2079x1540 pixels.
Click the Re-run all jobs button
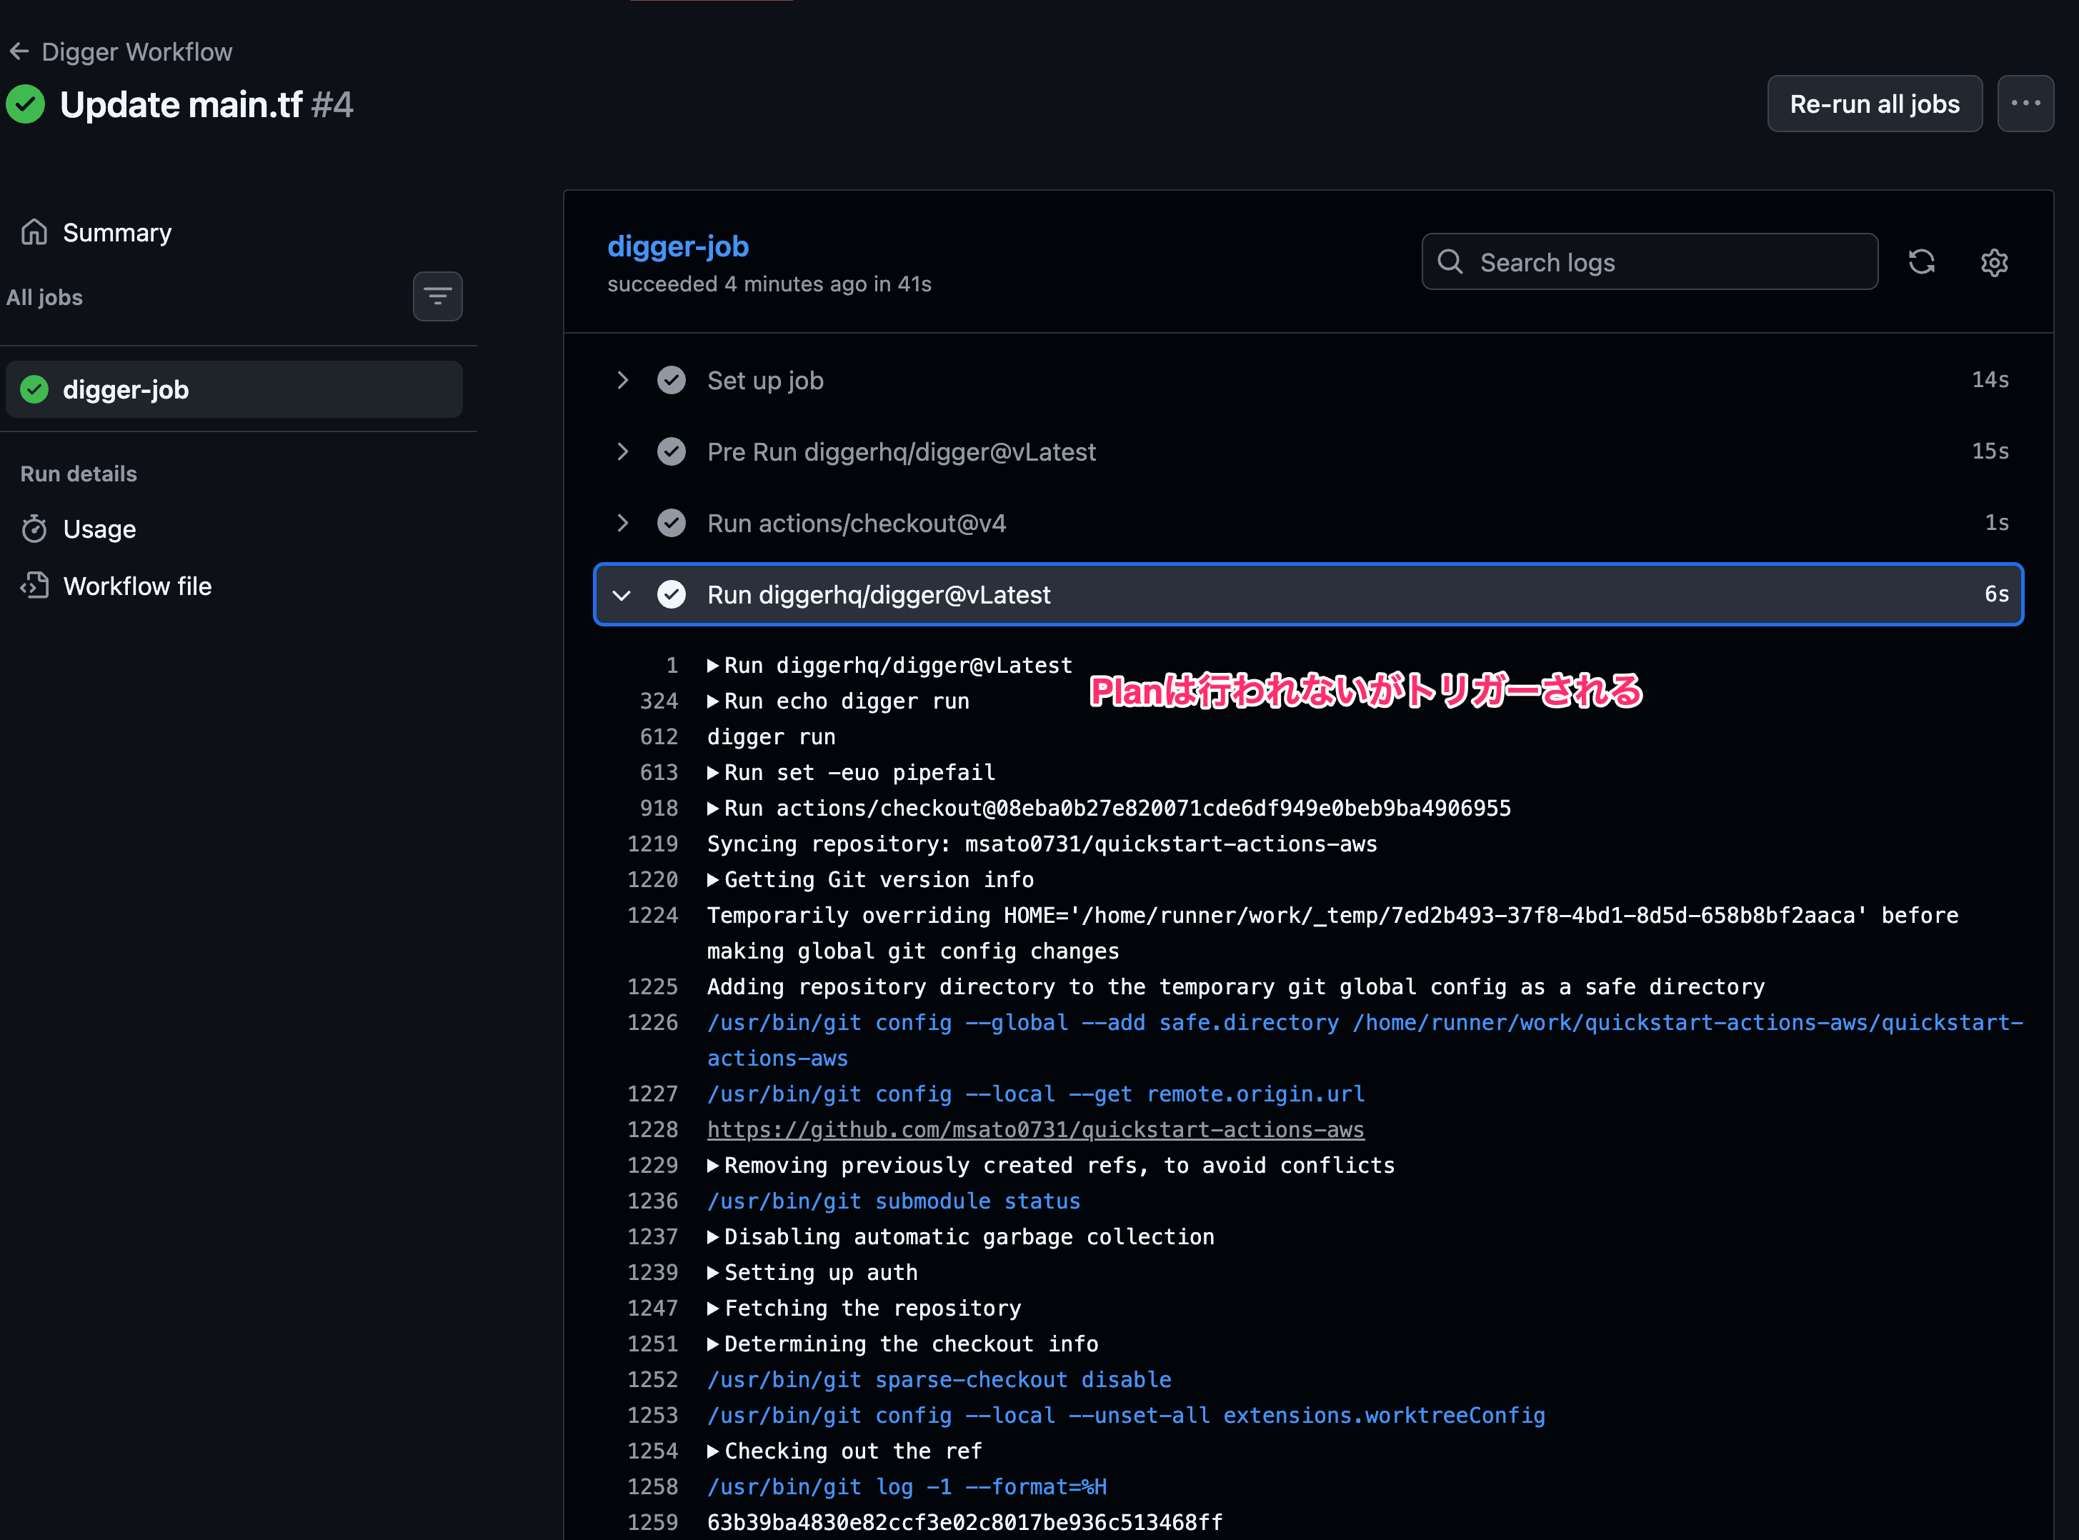(1874, 104)
